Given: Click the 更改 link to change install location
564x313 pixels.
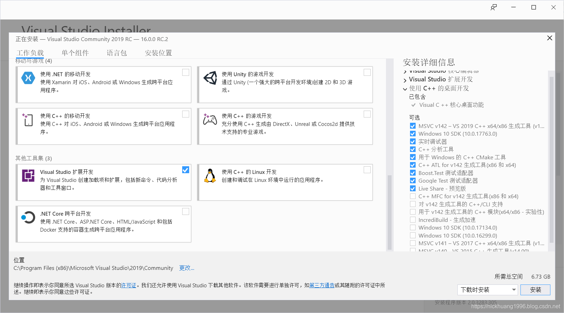Looking at the screenshot, I should [186, 268].
